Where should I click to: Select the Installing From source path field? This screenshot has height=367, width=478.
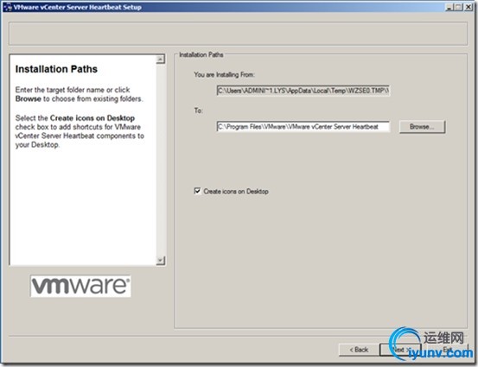tap(303, 91)
